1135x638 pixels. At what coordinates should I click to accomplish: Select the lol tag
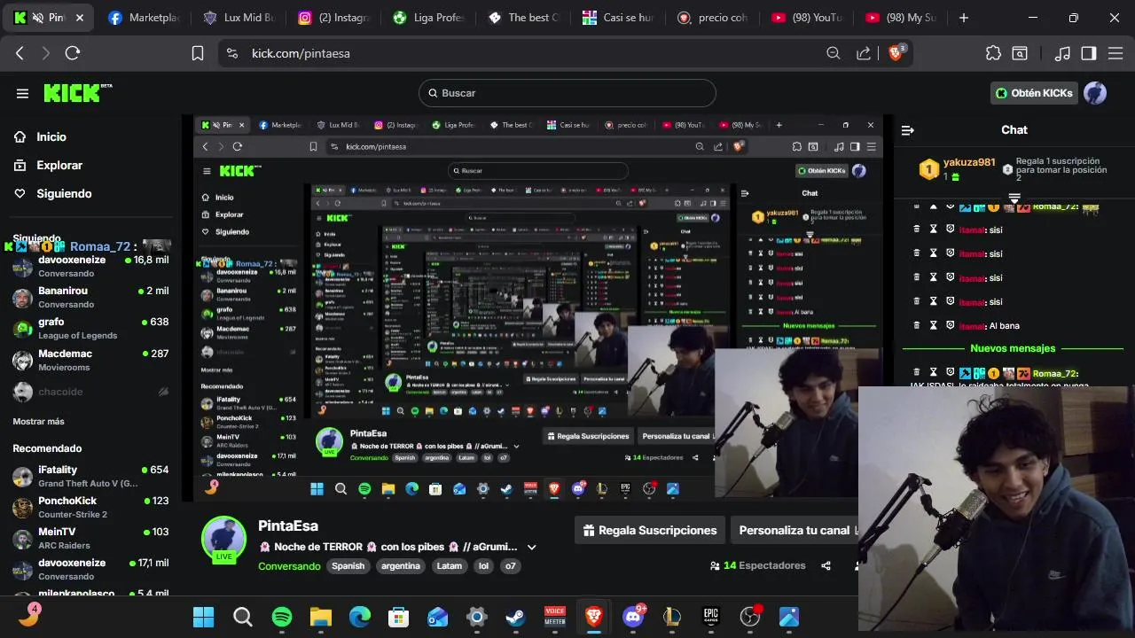coord(483,565)
